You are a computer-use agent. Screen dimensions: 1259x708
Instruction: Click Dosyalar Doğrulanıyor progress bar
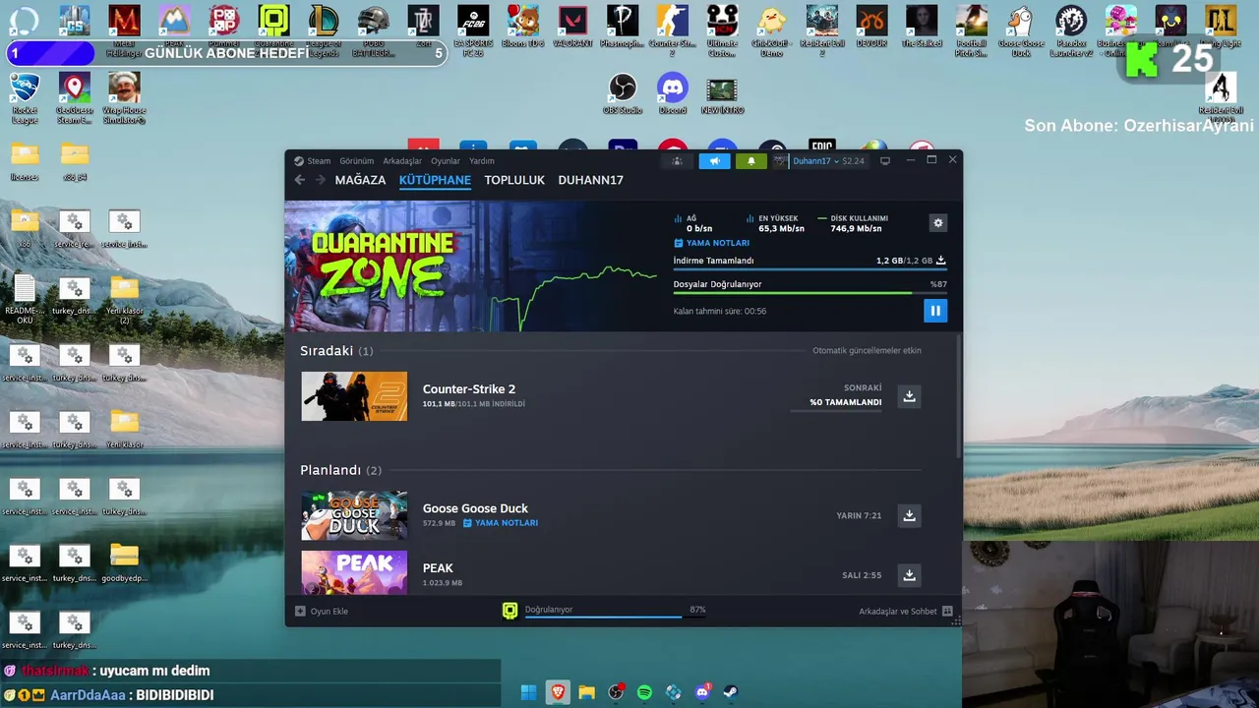tap(809, 293)
